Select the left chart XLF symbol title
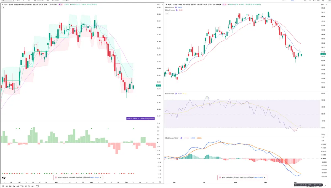This screenshot has height=188, width=331. point(31,5)
